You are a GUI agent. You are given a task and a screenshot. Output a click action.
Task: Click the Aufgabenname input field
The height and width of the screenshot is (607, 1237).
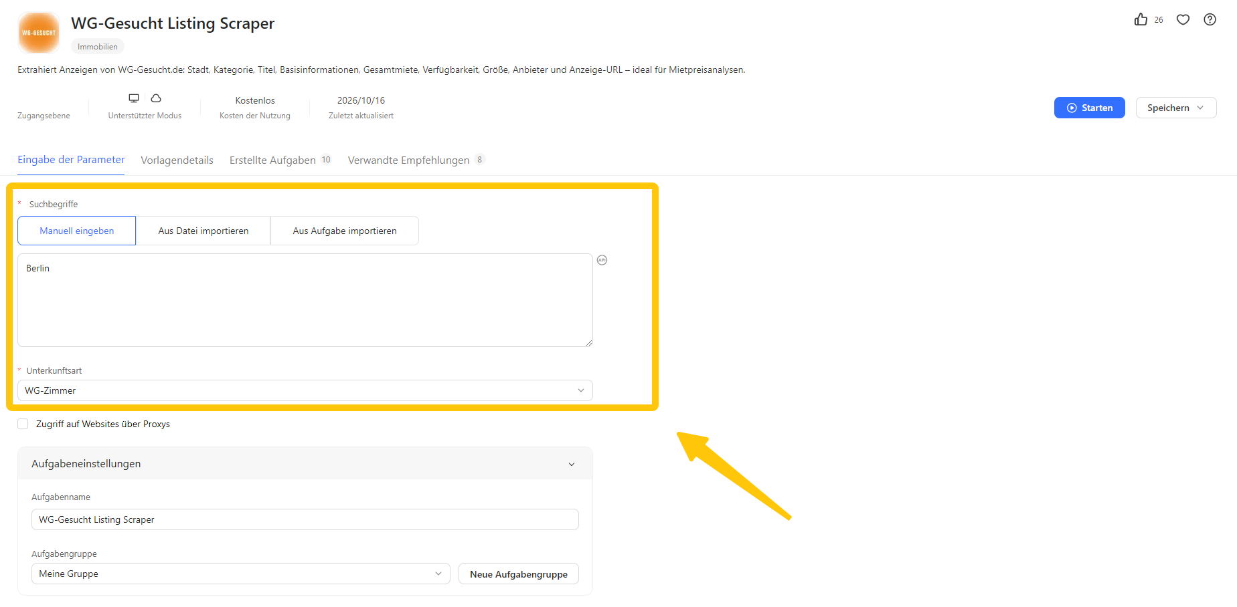click(x=305, y=519)
